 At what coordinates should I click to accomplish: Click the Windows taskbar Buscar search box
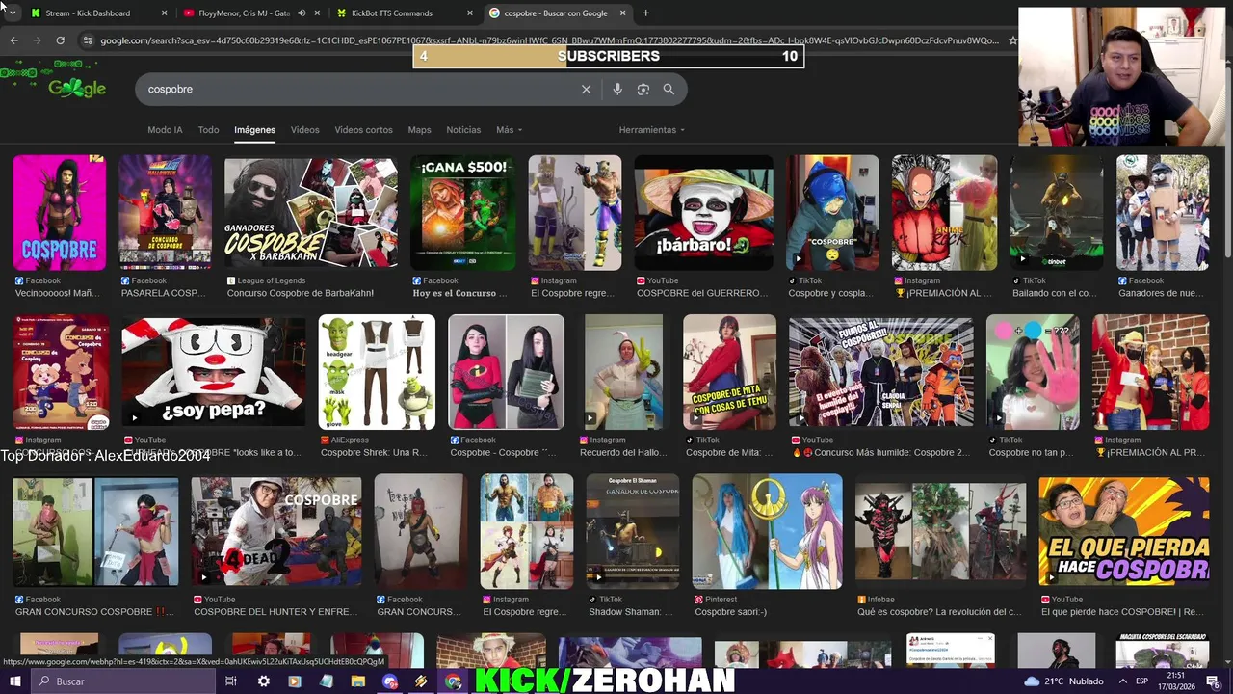tap(122, 681)
